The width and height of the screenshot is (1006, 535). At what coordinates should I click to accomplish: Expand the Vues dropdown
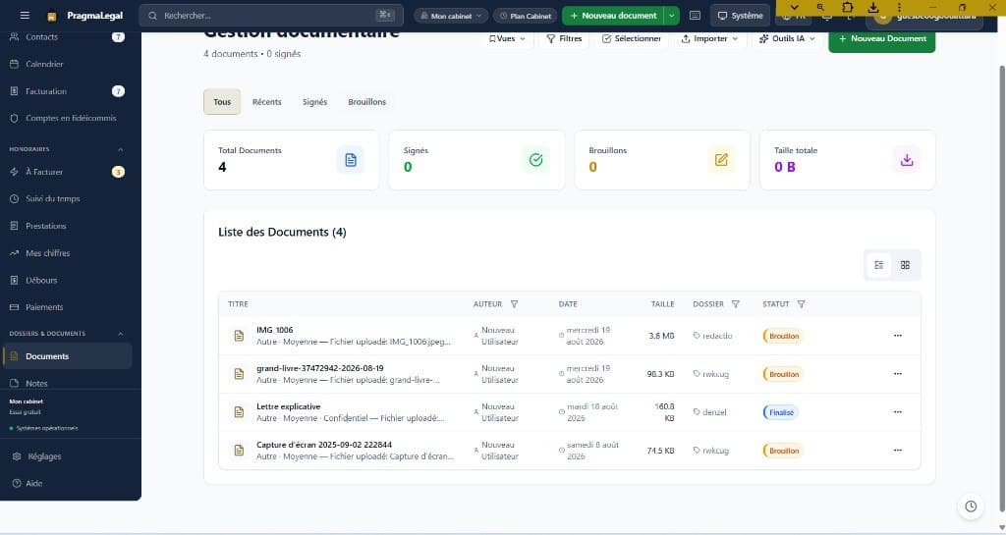click(x=507, y=38)
